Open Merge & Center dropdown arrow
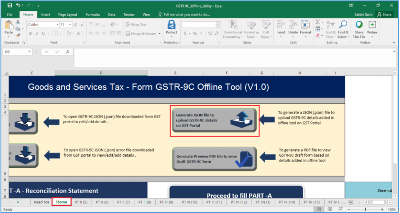 pyautogui.click(x=160, y=33)
